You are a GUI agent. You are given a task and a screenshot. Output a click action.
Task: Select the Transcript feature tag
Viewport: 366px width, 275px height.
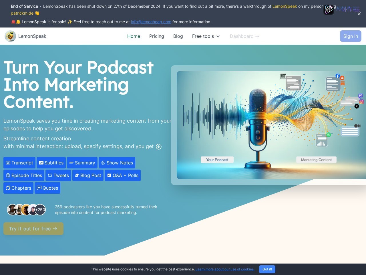click(x=19, y=163)
